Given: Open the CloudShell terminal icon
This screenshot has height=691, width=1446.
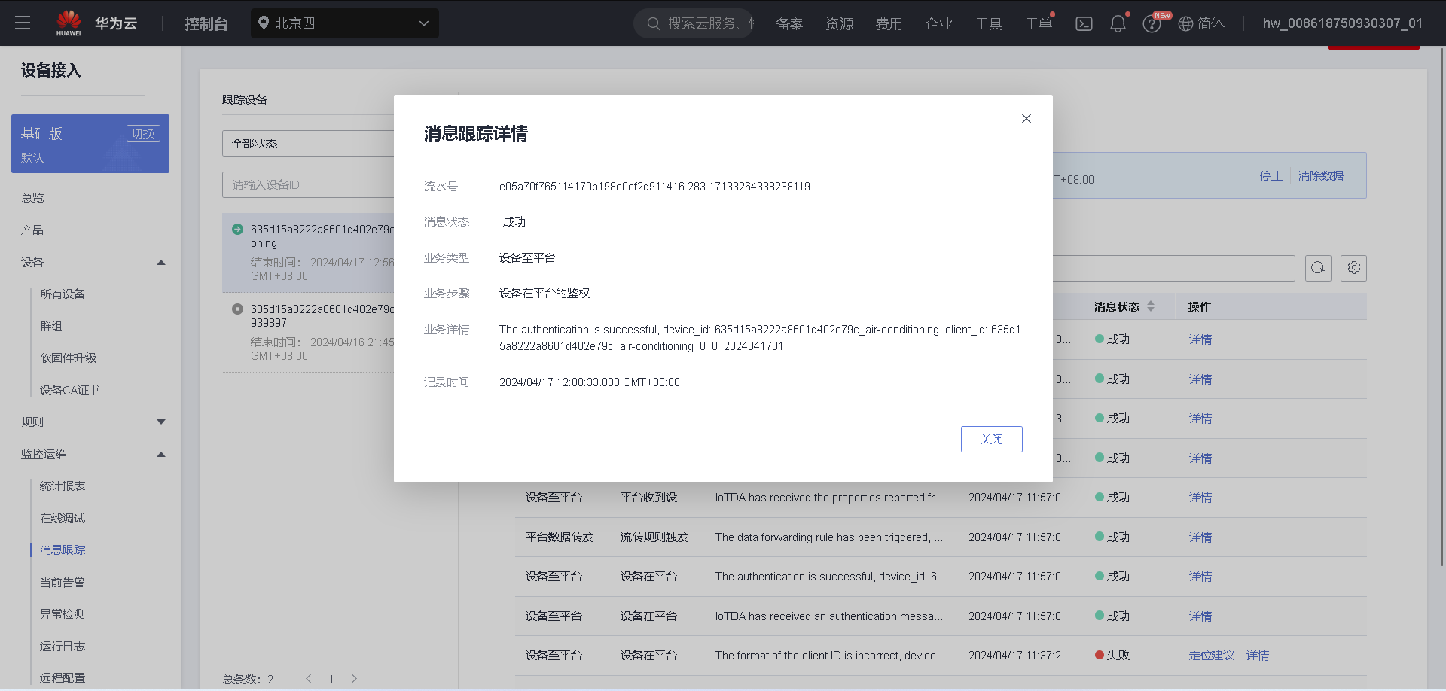Looking at the screenshot, I should click(1084, 23).
